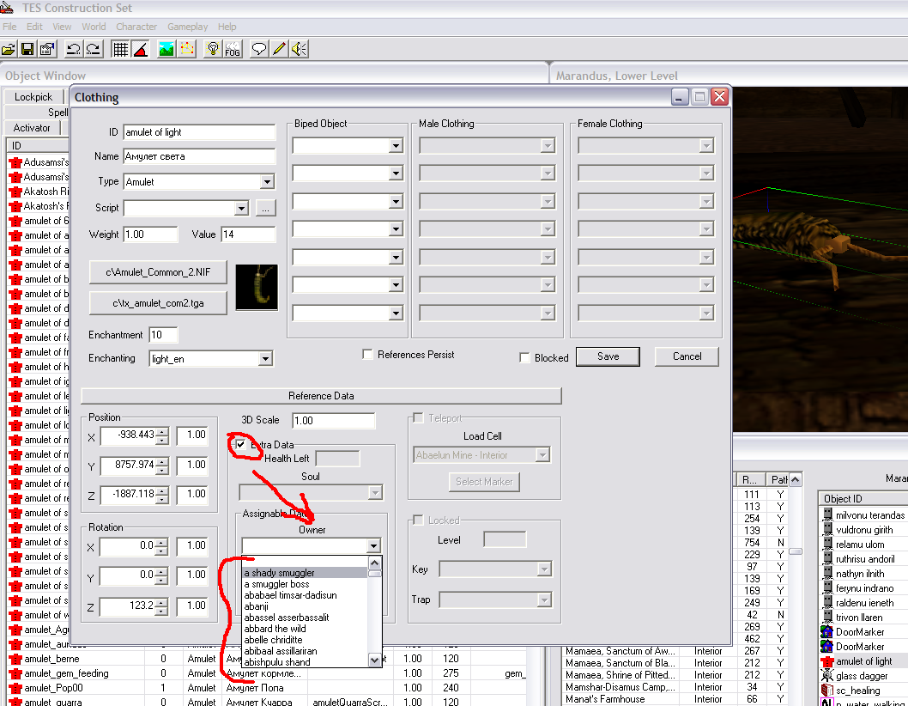Screen dimensions: 908x706
Task: Click the Save button
Action: [608, 356]
